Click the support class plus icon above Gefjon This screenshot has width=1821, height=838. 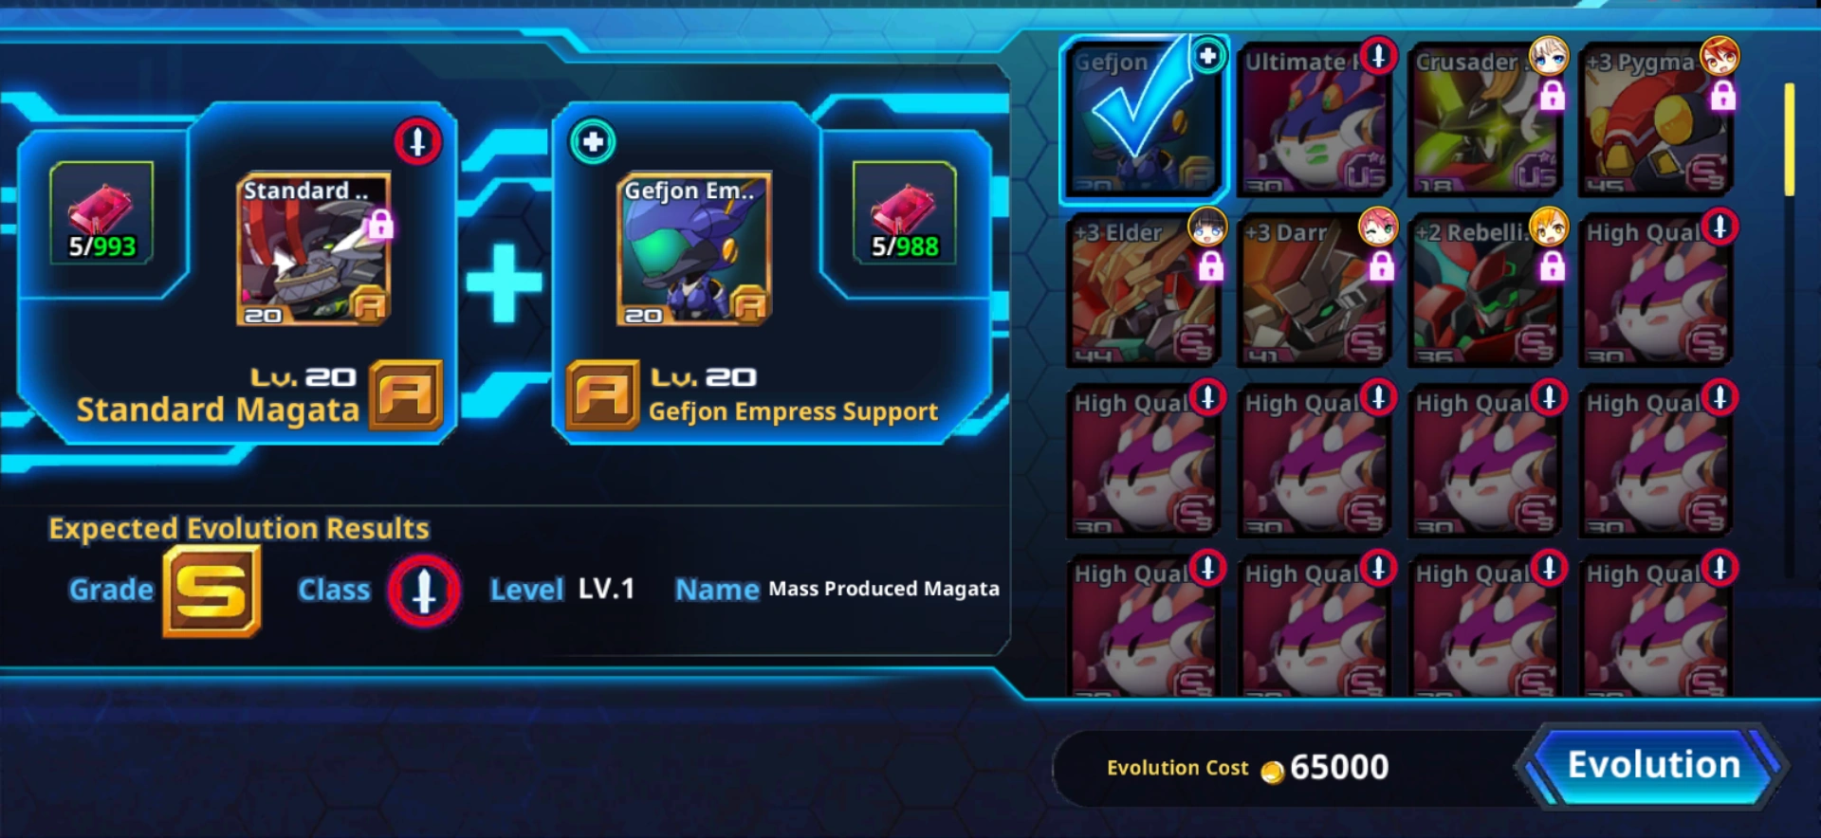[x=593, y=142]
